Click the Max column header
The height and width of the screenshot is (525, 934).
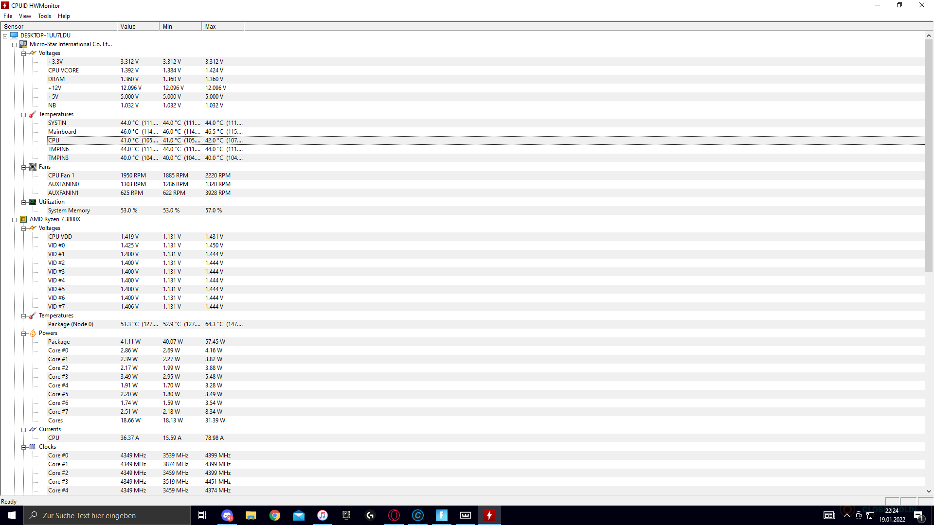[x=222, y=27]
